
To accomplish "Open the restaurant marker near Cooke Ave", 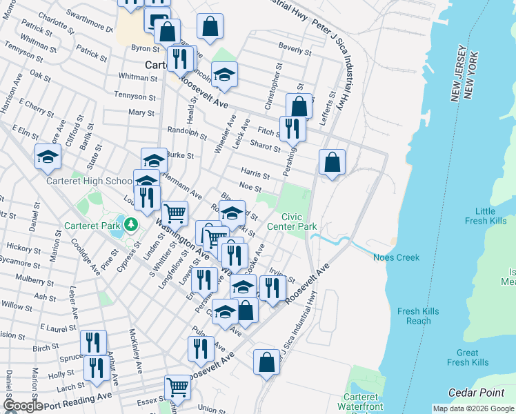I will pyautogui.click(x=235, y=258).
